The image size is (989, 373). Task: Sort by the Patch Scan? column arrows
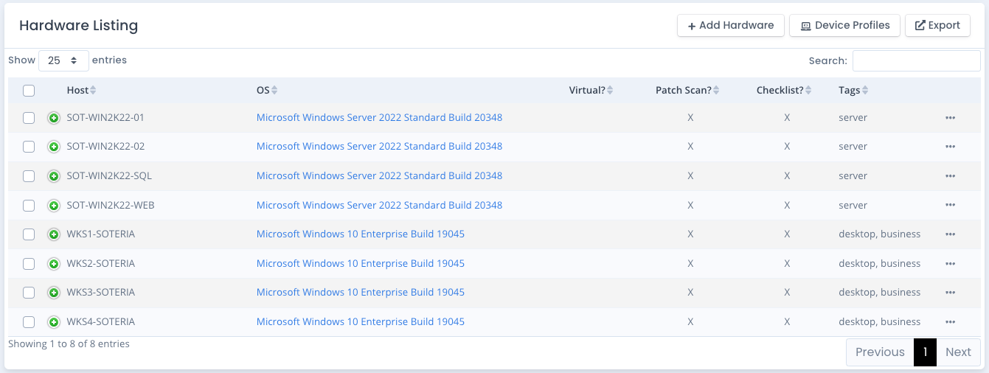click(716, 91)
